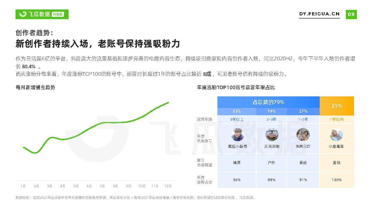Open the DY.FEIGUA.CN link
The image size is (372, 209).
pos(319,14)
